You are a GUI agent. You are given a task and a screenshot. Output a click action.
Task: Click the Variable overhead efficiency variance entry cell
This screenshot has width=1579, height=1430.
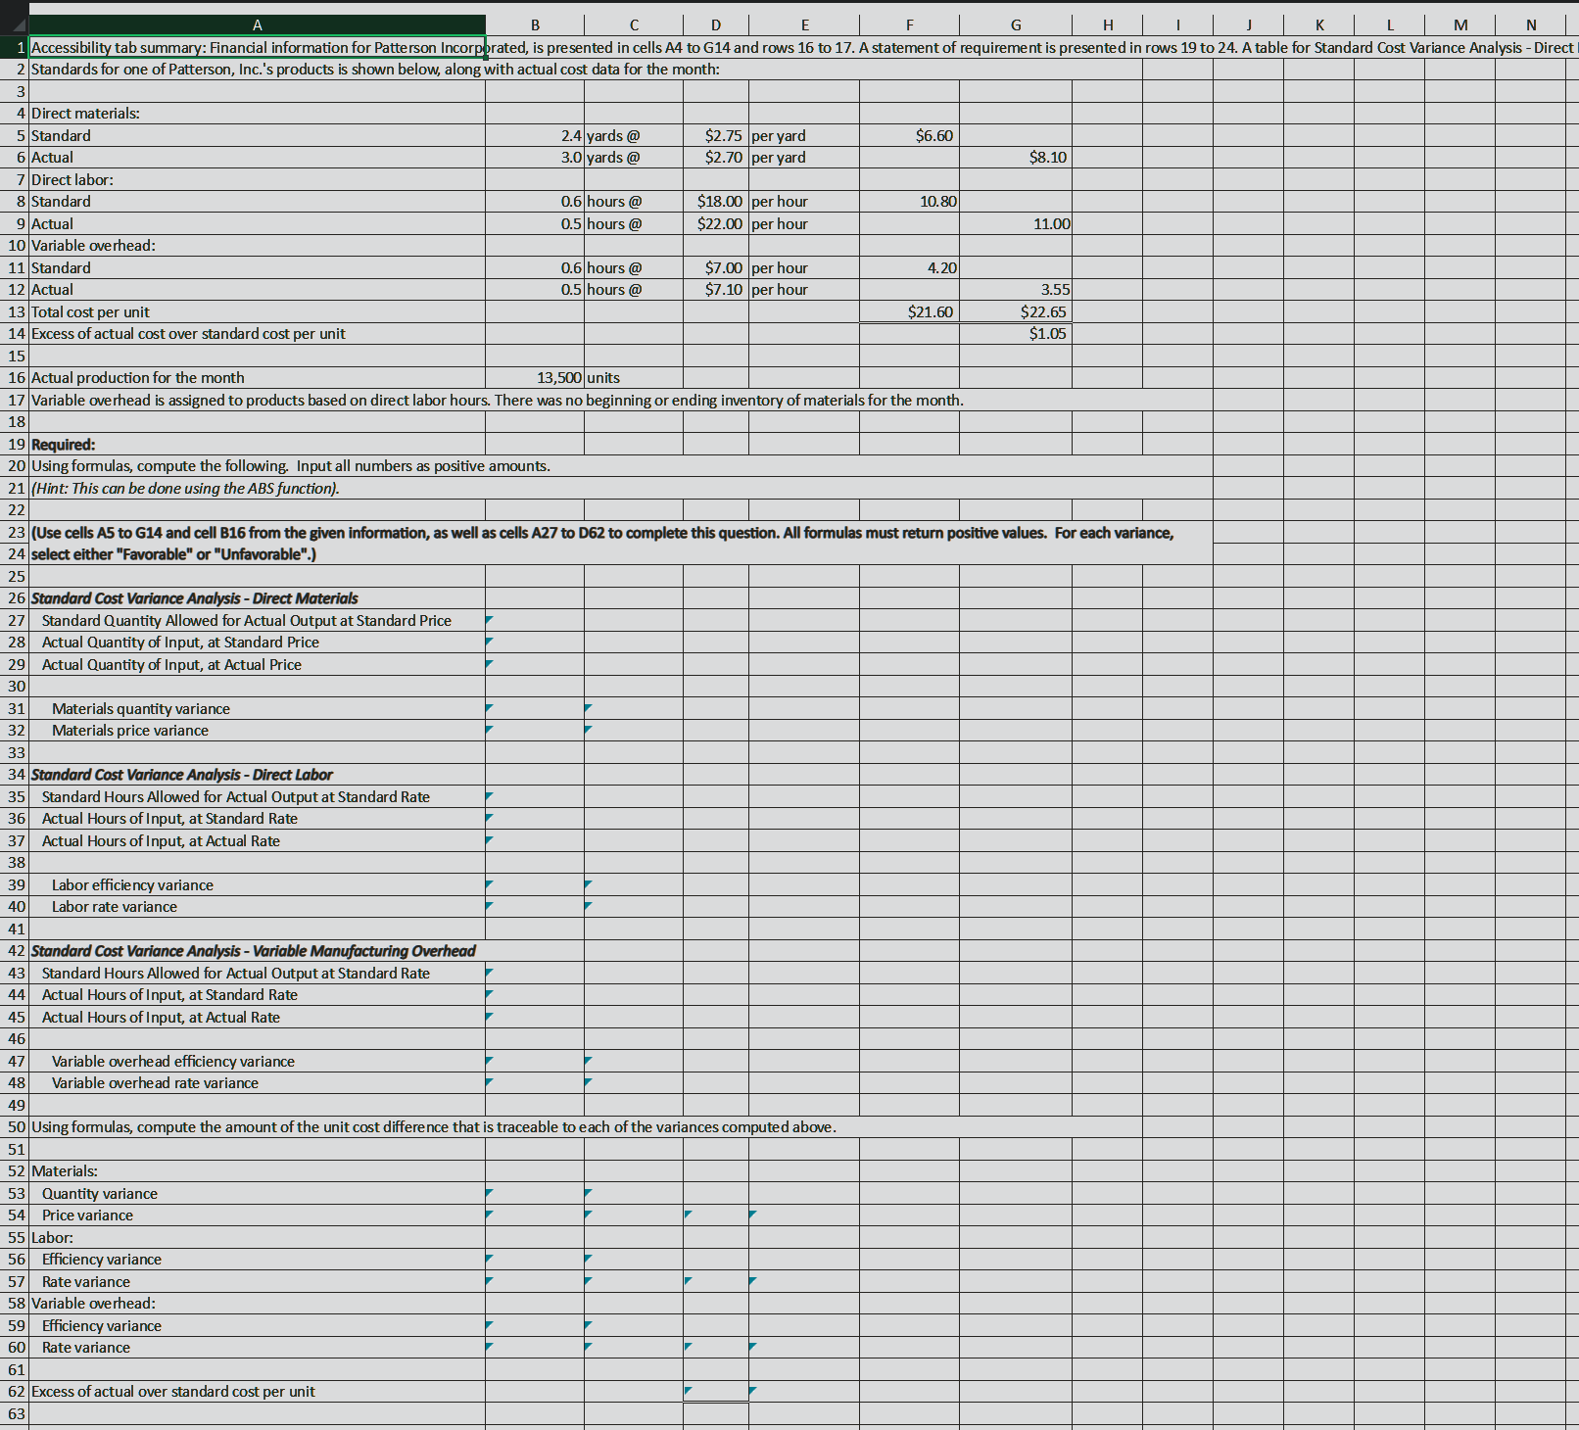click(x=535, y=1061)
